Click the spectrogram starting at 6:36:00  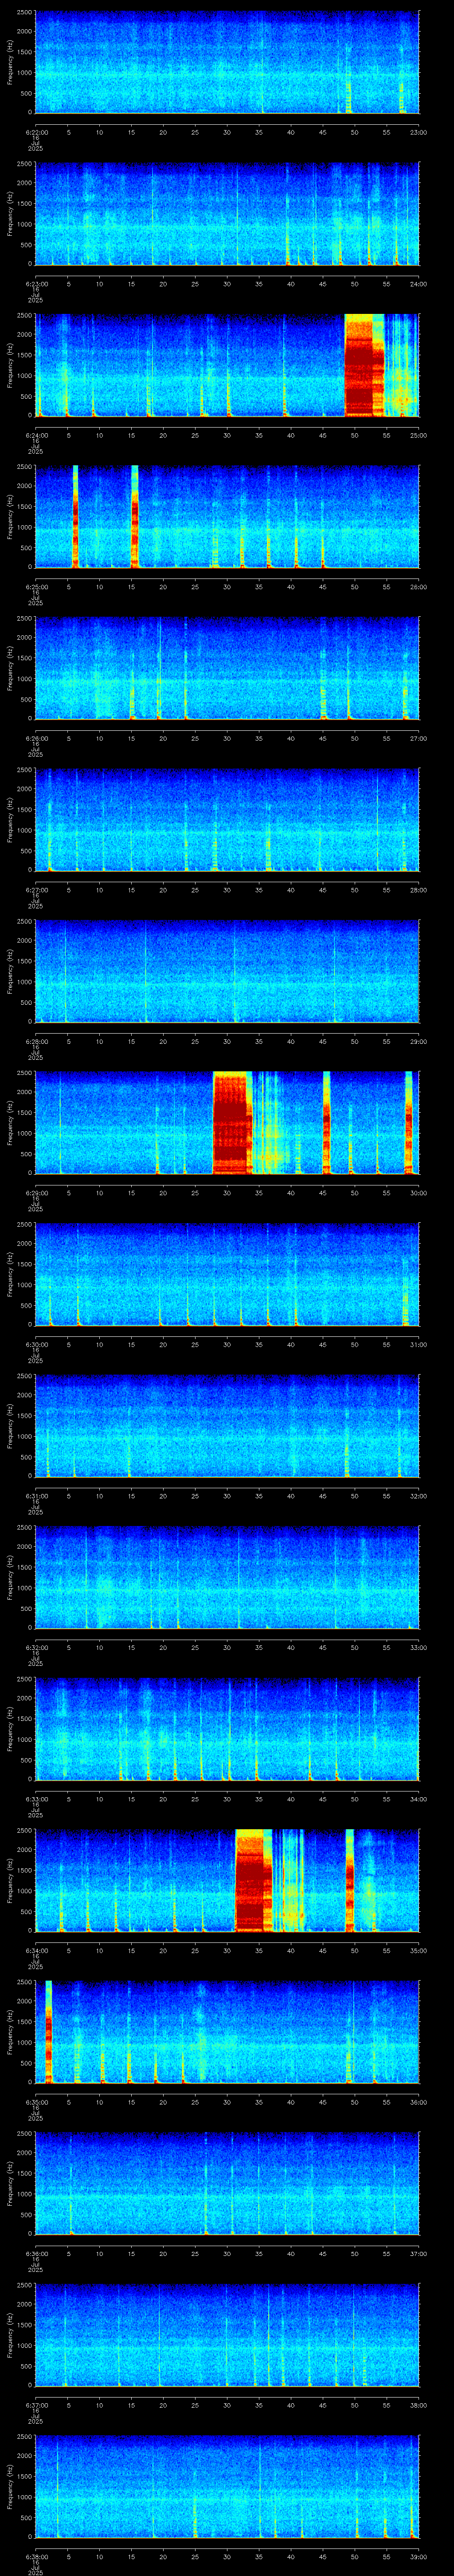(x=227, y=2183)
